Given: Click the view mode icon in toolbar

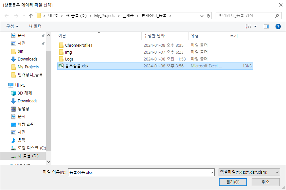Looking at the screenshot, I should click(x=248, y=26).
